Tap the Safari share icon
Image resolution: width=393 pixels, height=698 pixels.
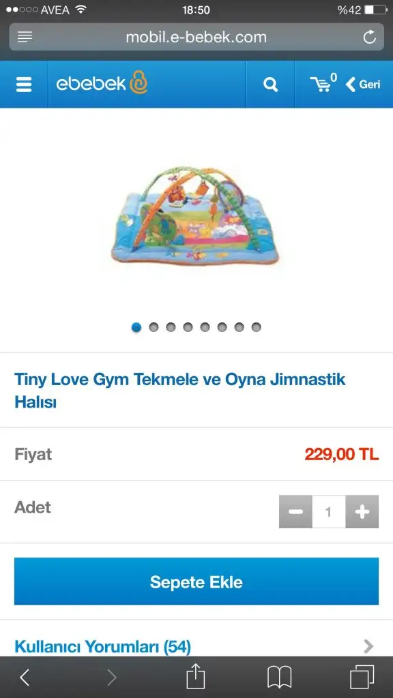(195, 677)
